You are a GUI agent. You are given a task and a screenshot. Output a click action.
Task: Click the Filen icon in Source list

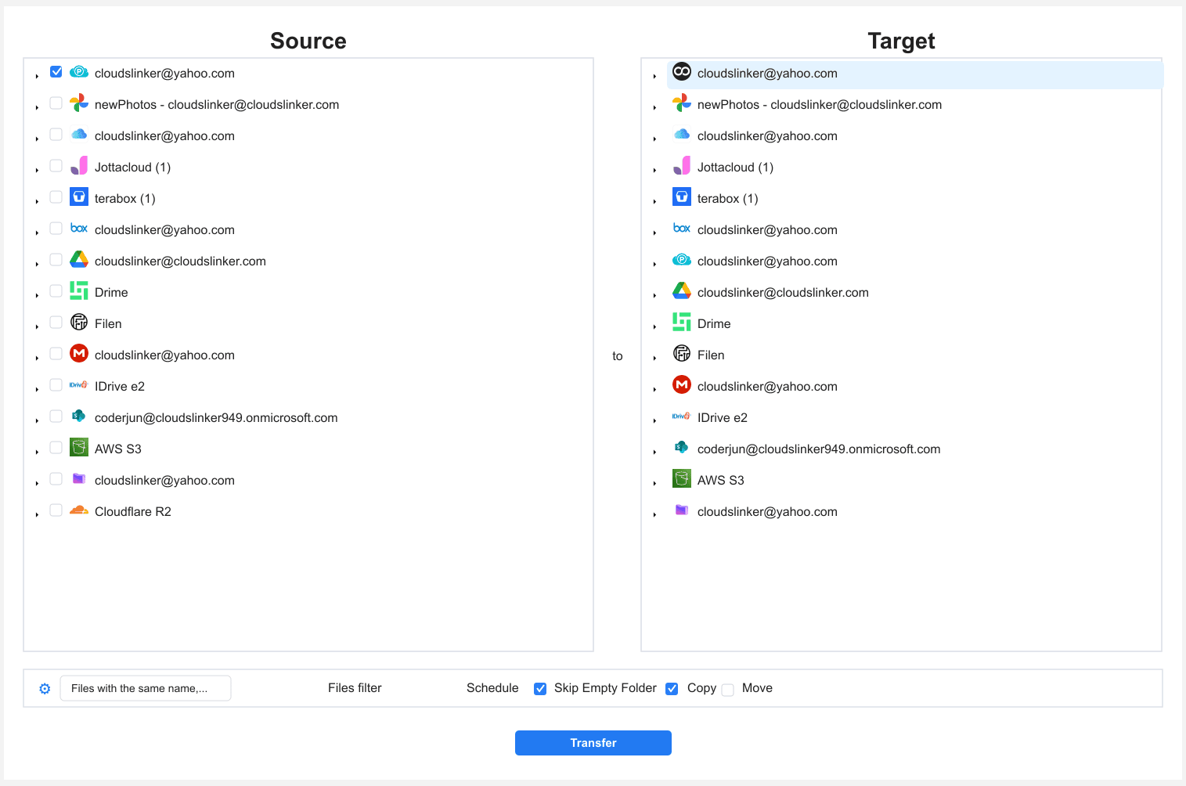[x=79, y=322]
